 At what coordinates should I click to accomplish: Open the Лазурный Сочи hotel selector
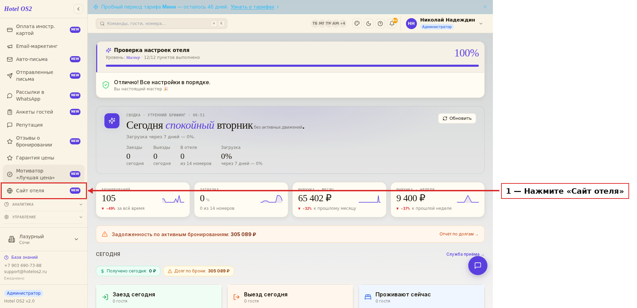[x=43, y=239]
